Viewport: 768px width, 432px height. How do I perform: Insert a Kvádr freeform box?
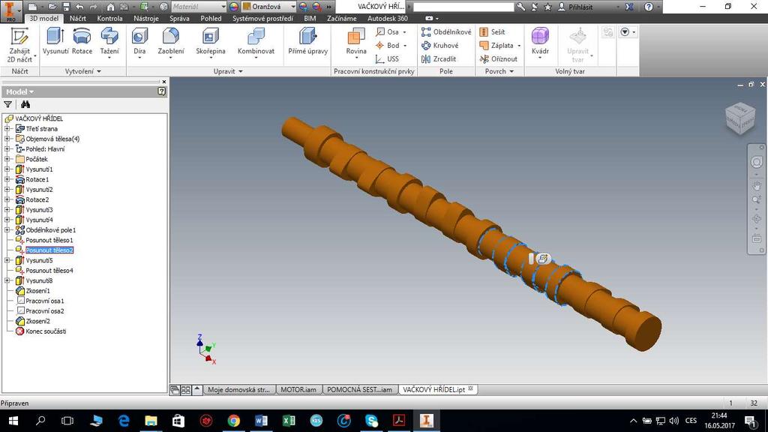(x=540, y=43)
